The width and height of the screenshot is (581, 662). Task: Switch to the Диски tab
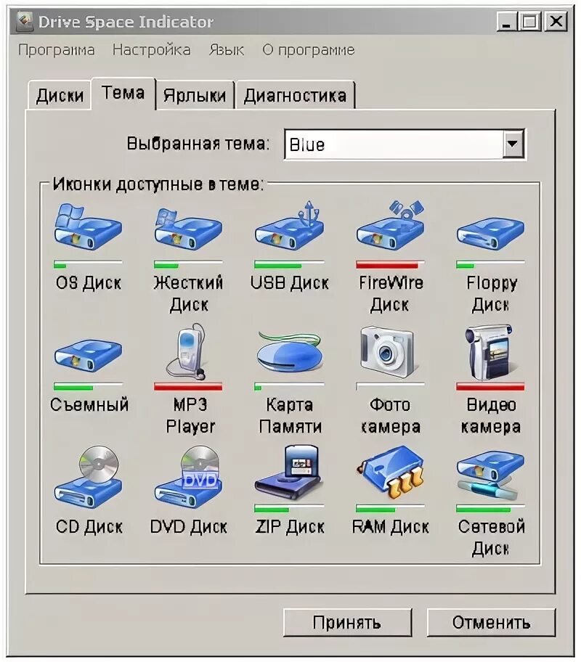click(x=60, y=95)
